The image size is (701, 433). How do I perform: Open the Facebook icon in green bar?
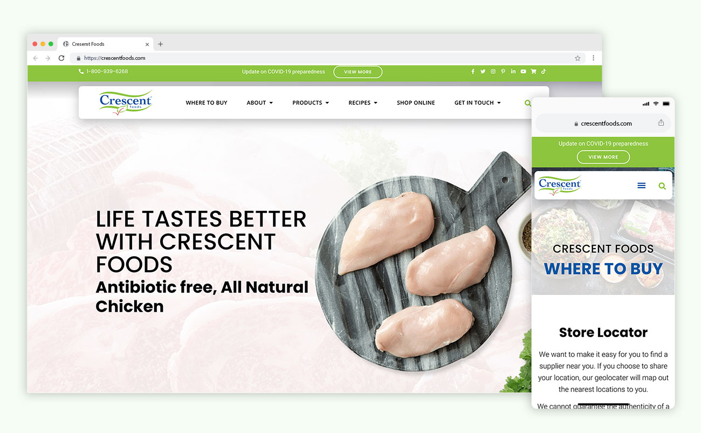click(x=473, y=72)
